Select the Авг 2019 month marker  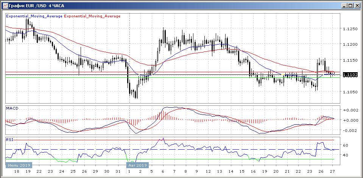137,165
